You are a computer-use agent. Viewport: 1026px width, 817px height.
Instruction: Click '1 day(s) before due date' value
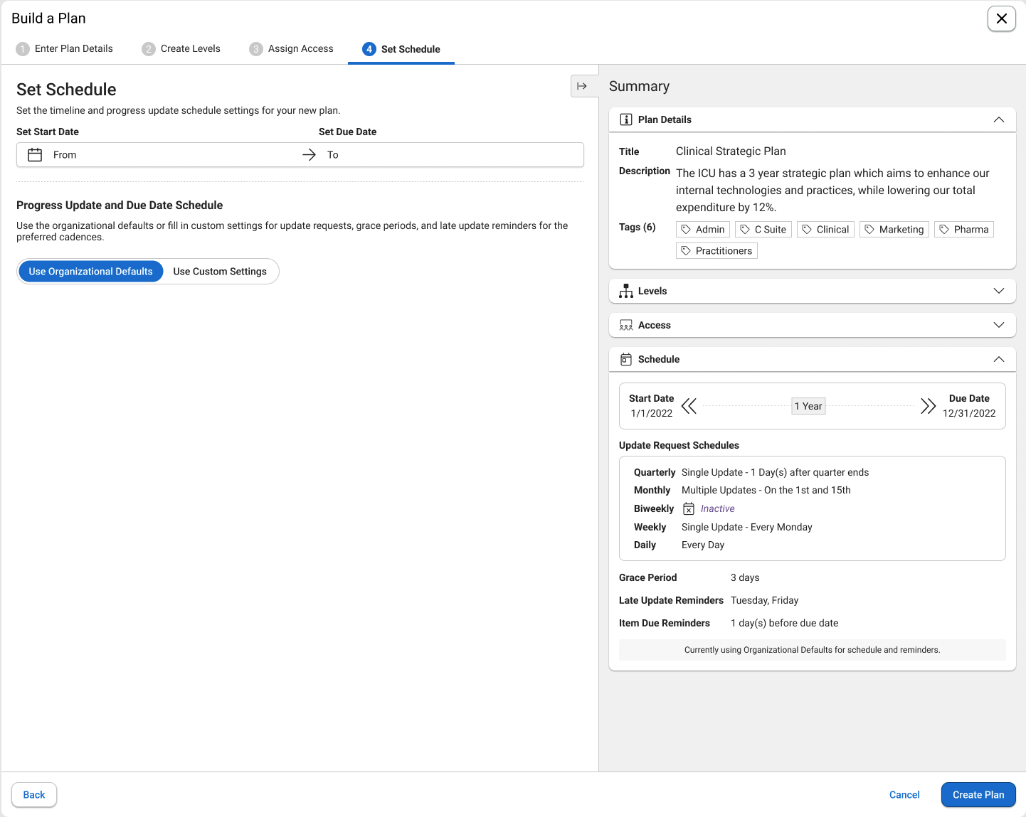tap(784, 623)
